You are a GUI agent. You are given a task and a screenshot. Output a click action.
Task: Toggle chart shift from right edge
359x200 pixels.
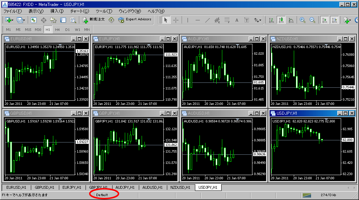click(334, 20)
